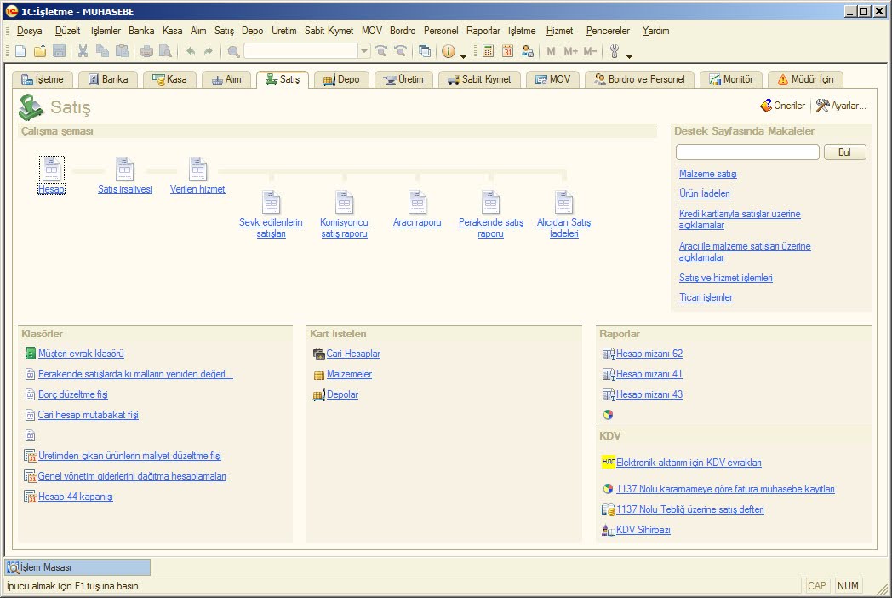The width and height of the screenshot is (892, 598).
Task: Click the Find previous toolbar icon
Action: (x=401, y=51)
